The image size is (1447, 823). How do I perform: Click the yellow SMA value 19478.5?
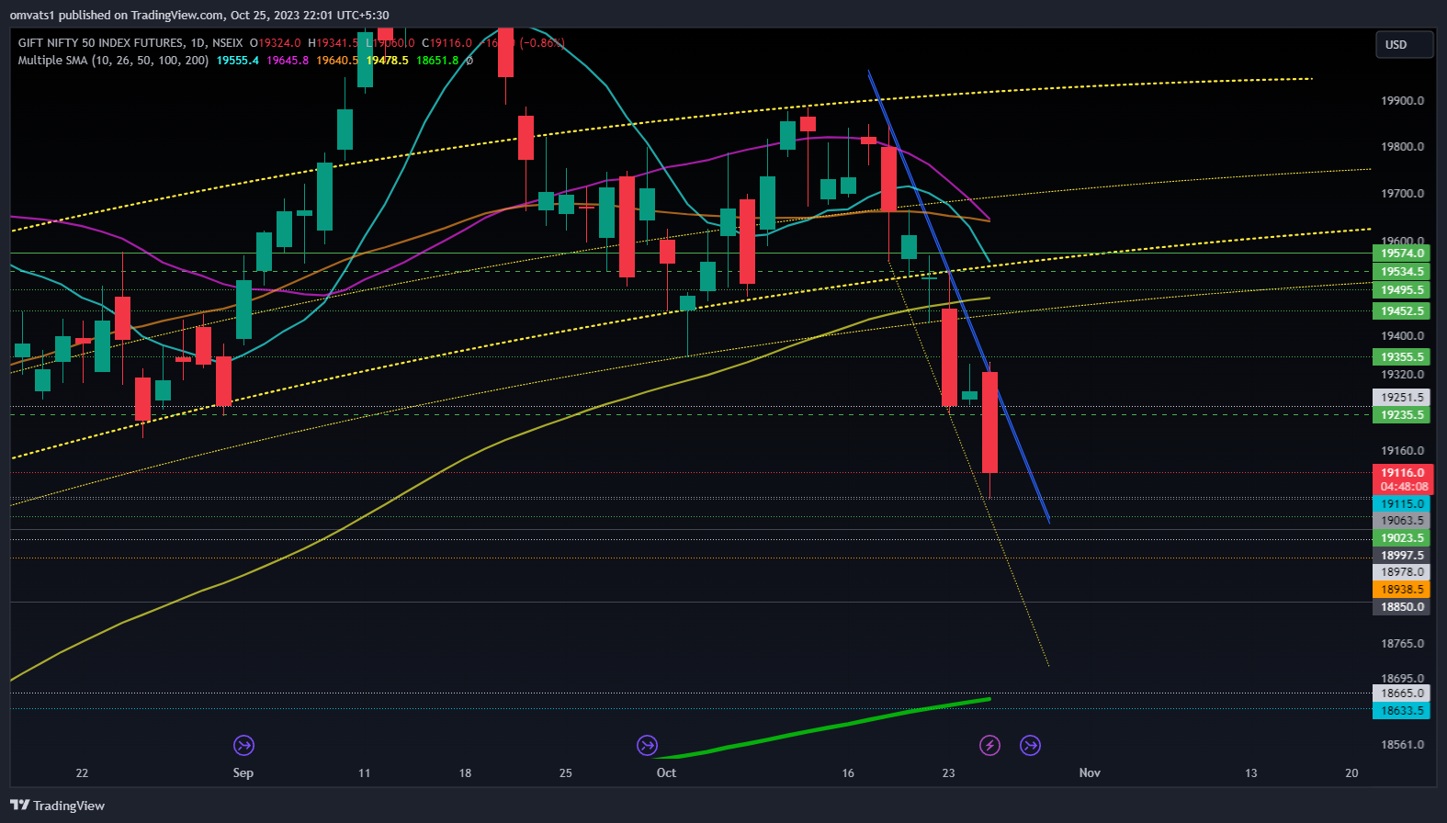click(x=387, y=61)
